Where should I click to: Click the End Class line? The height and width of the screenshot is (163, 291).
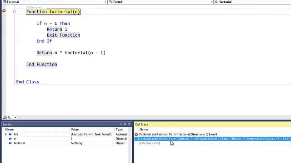click(x=27, y=82)
